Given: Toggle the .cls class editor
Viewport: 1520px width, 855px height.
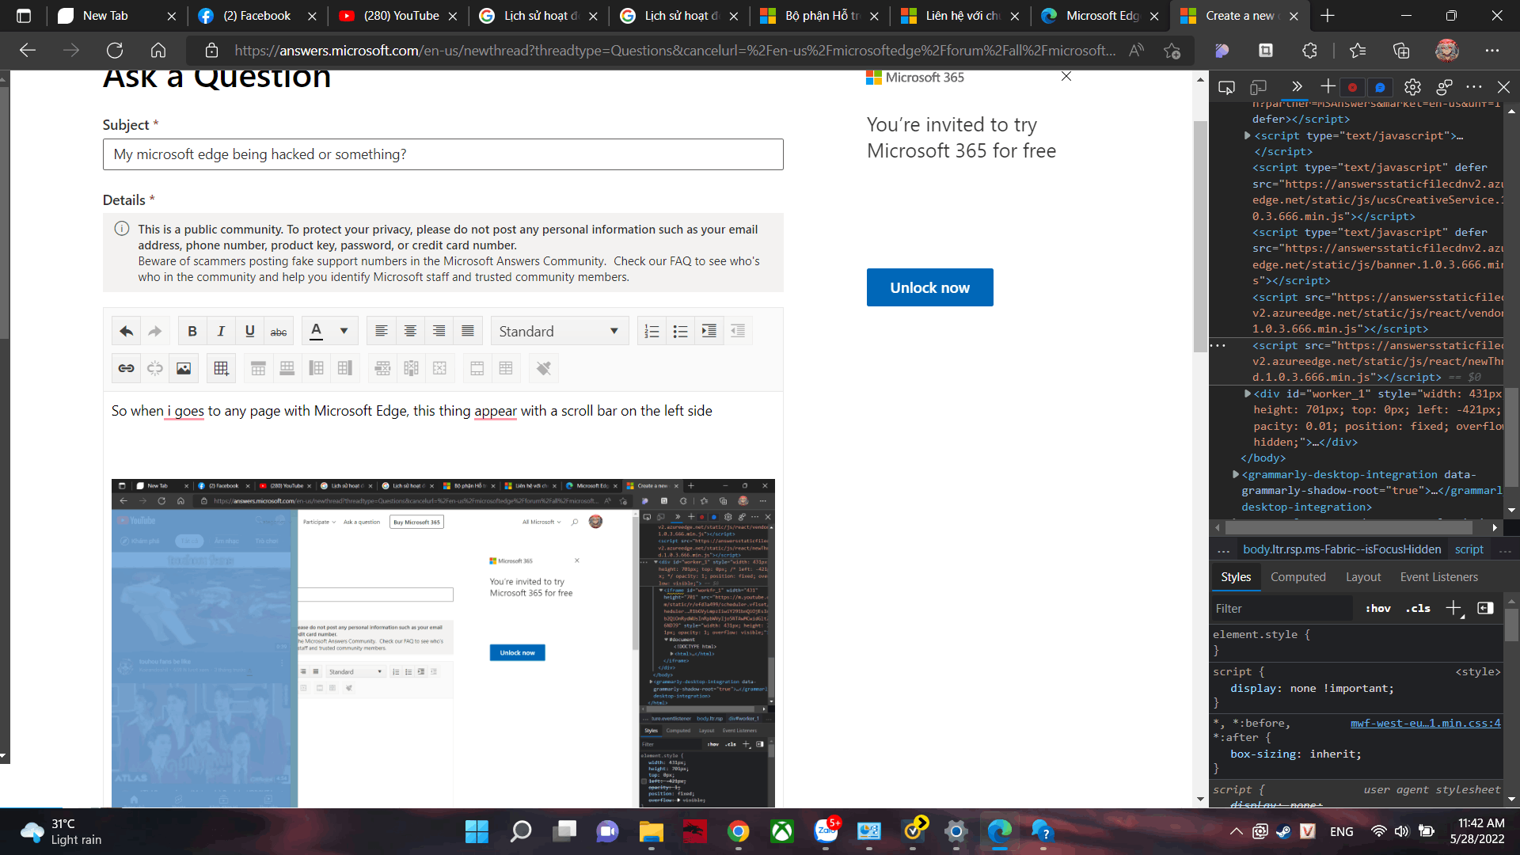Looking at the screenshot, I should pos(1418,608).
